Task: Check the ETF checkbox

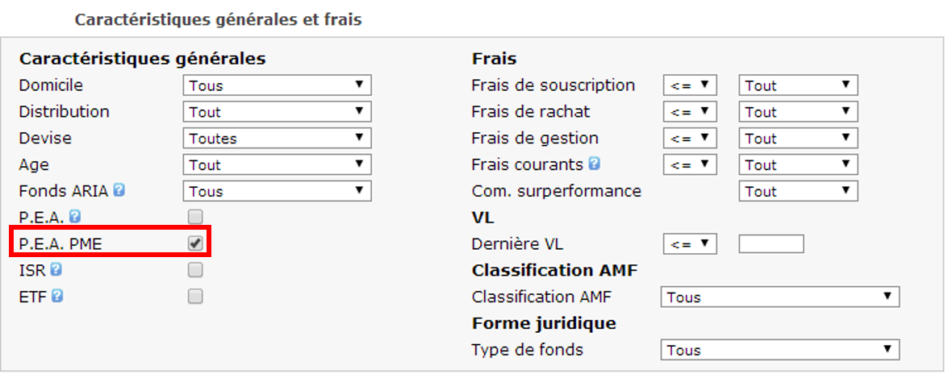Action: (195, 297)
